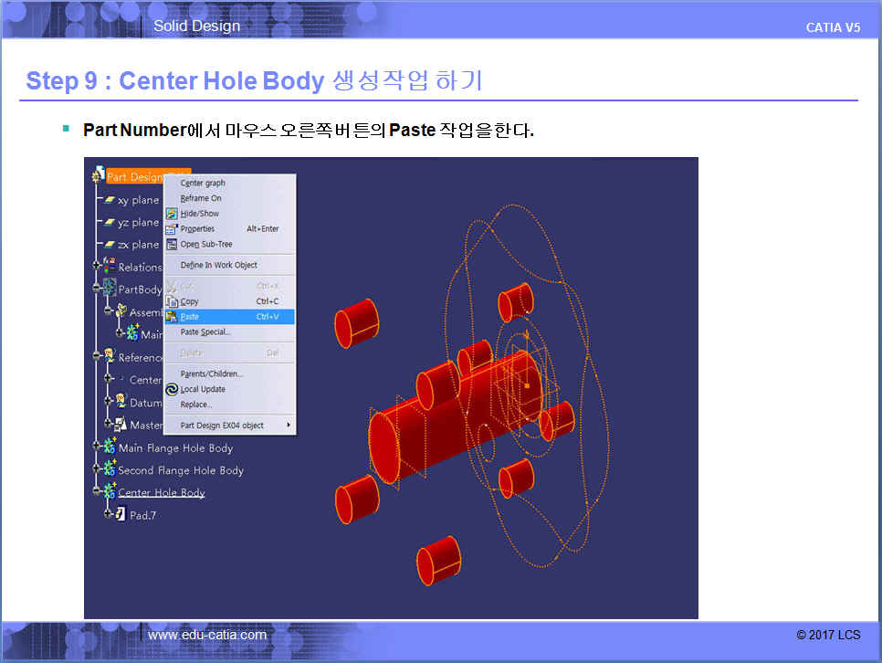Image resolution: width=882 pixels, height=663 pixels.
Task: Expand the Main Flange Hole Body node
Action: tap(96, 447)
